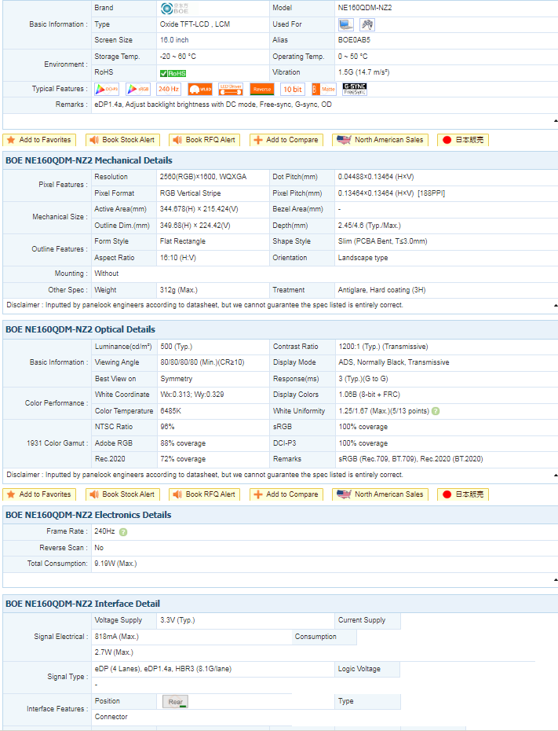Select the sRGB feature icon
The height and width of the screenshot is (731, 558).
(x=138, y=89)
